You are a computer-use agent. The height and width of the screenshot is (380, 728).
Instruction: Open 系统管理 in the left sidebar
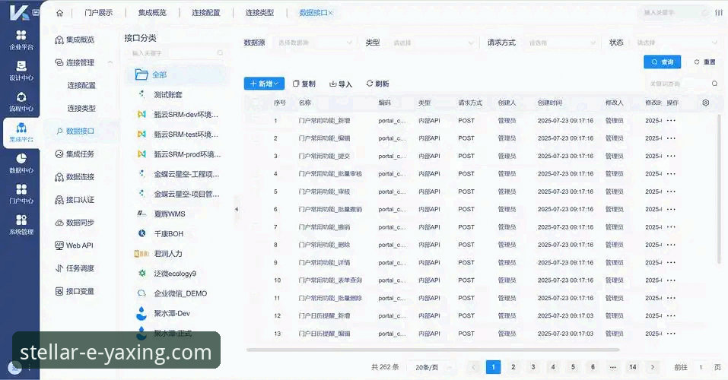(x=21, y=224)
